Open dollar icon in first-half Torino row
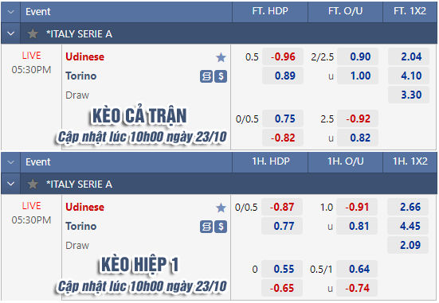The width and height of the screenshot is (439, 303). point(221,227)
